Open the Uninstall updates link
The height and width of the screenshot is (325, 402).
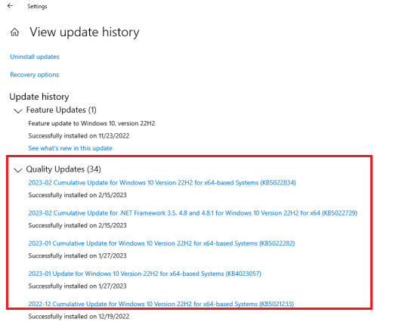pyautogui.click(x=35, y=57)
